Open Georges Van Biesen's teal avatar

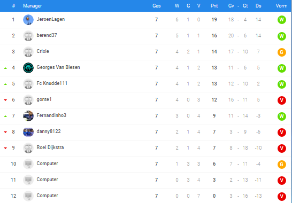pos(28,68)
